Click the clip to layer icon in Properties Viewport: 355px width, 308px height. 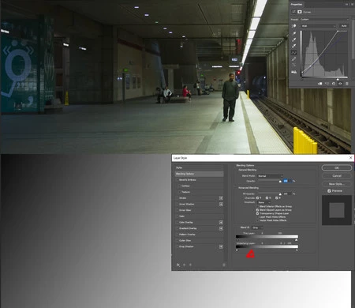[320, 84]
